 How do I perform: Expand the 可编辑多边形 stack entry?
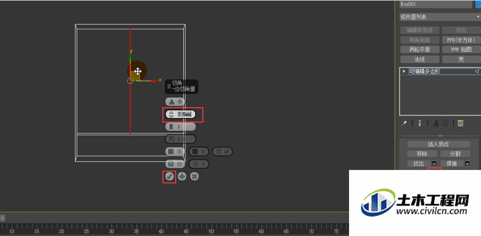(404, 71)
